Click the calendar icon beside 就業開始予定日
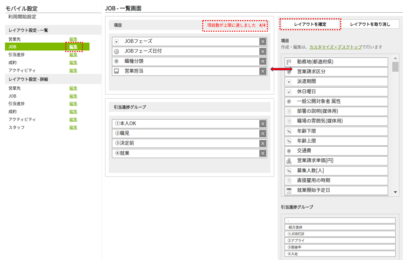Image resolution: width=403 pixels, height=260 pixels. [289, 190]
